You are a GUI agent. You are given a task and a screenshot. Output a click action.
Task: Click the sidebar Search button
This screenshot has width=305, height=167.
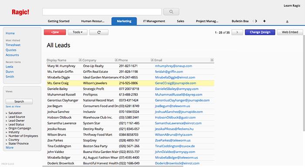19,102
